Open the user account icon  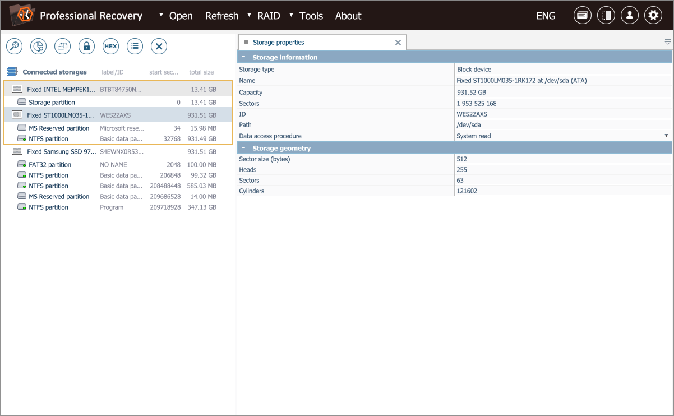pyautogui.click(x=629, y=16)
